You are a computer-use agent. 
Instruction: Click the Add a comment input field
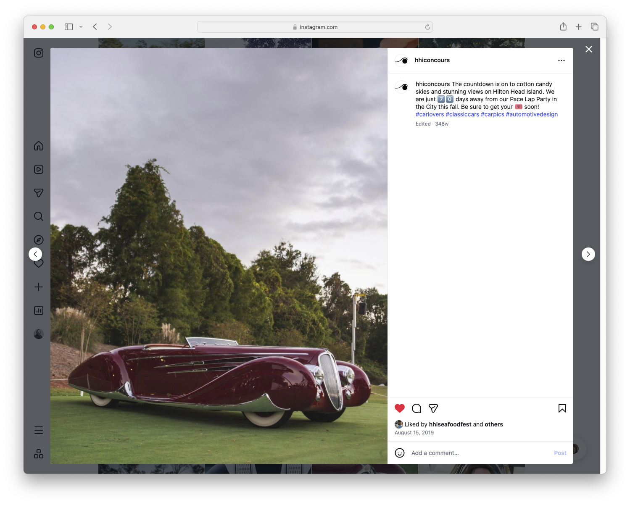click(462, 453)
